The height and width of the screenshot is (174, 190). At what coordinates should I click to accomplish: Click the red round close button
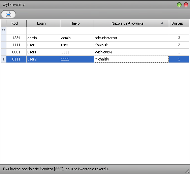(186, 5)
